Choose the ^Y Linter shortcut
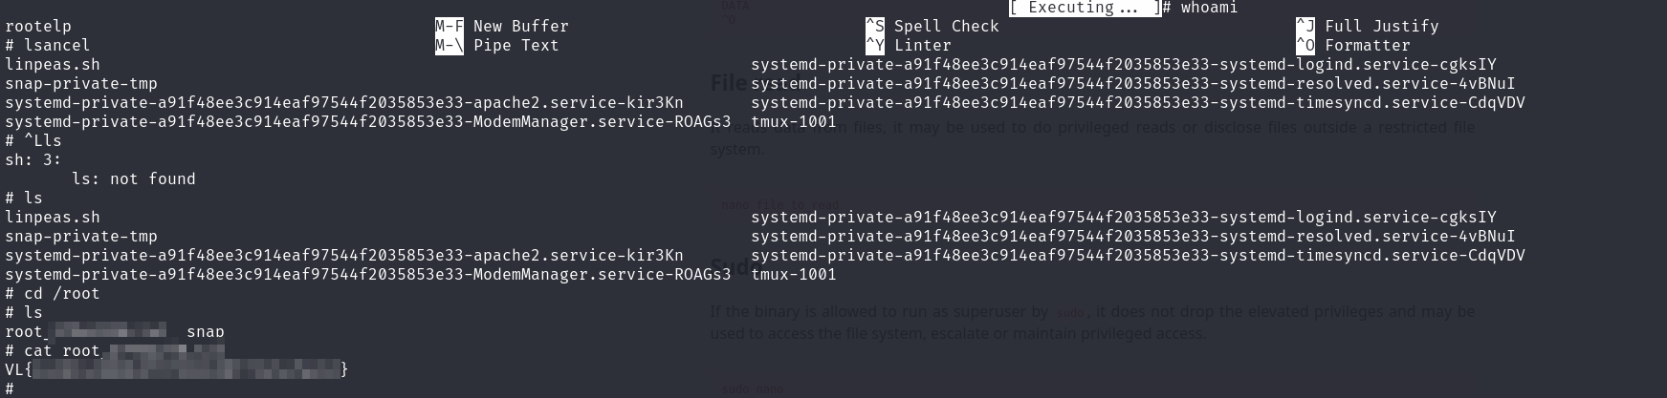Image resolution: width=1667 pixels, height=398 pixels. pos(909,45)
